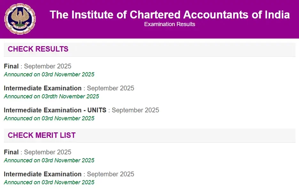This screenshot has width=299, height=190.
Task: Open Intermediate Examination merit list
Action: 69,174
